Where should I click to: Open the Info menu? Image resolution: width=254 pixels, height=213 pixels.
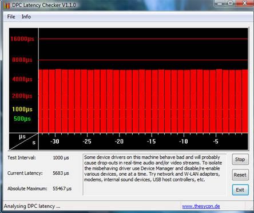tap(26, 17)
